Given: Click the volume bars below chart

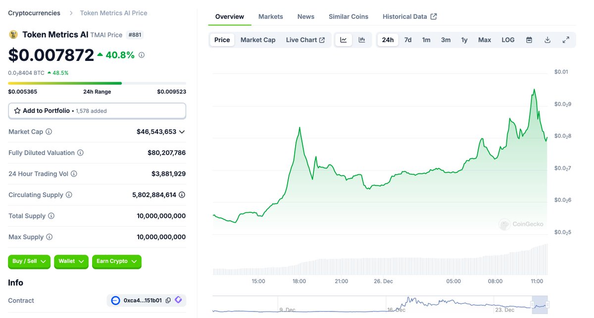Looking at the screenshot, I should click(380, 260).
